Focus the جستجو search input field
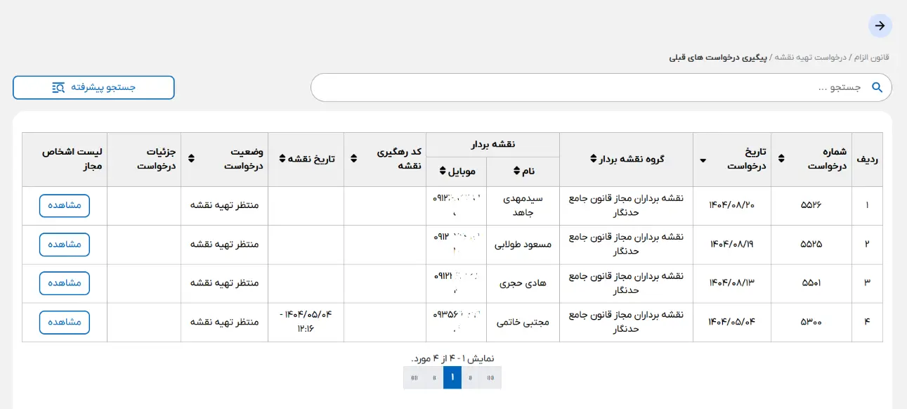 (601, 87)
